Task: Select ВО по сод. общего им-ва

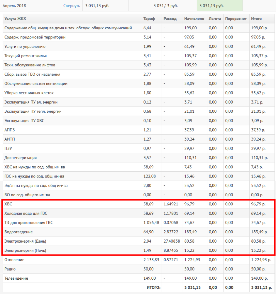Action: point(139,195)
